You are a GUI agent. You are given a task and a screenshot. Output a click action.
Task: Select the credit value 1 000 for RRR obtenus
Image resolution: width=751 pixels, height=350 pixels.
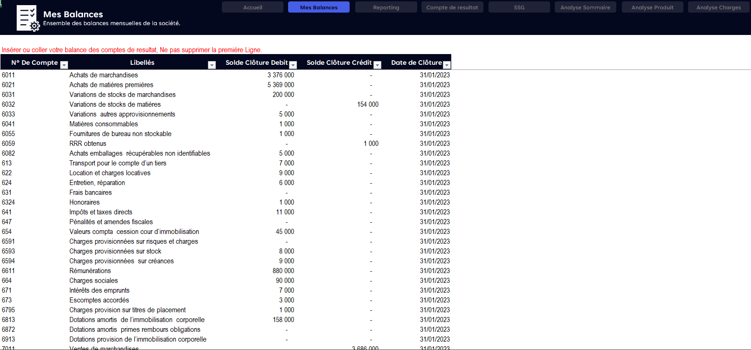click(371, 144)
